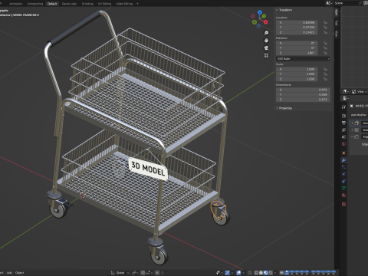Toggle the camera view icon
This screenshot has width=368, height=276.
click(x=266, y=48)
